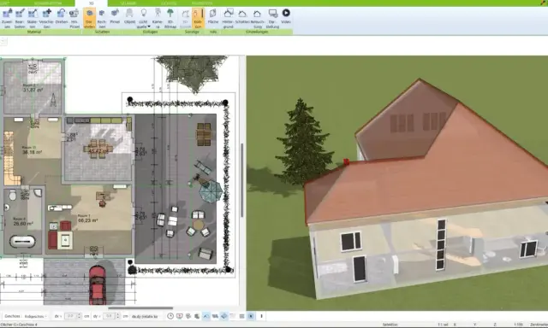Click the dx value input field
The height and width of the screenshot is (328, 548).
click(x=70, y=316)
